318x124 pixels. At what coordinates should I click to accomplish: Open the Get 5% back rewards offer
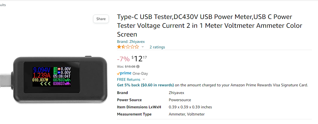tap(145, 85)
